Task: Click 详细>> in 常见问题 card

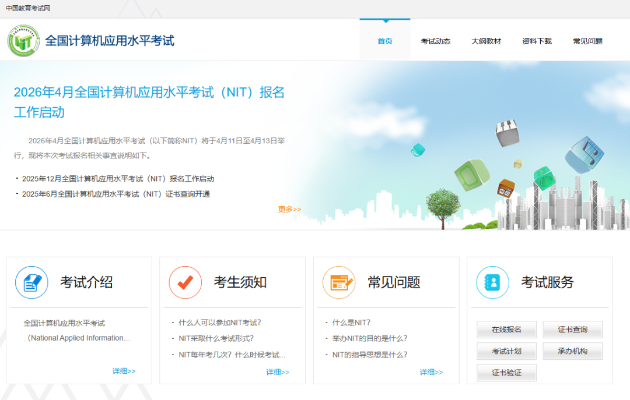Action: [431, 372]
